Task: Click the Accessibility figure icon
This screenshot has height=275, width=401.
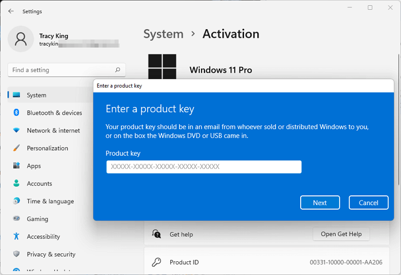Action: coord(17,236)
